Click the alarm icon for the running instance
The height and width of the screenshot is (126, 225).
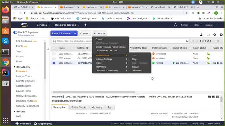point(208,63)
